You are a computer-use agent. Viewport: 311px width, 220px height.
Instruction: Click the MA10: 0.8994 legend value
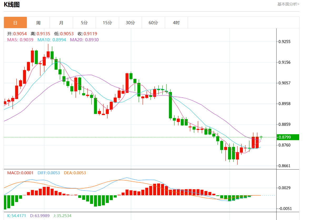pyautogui.click(x=52, y=40)
